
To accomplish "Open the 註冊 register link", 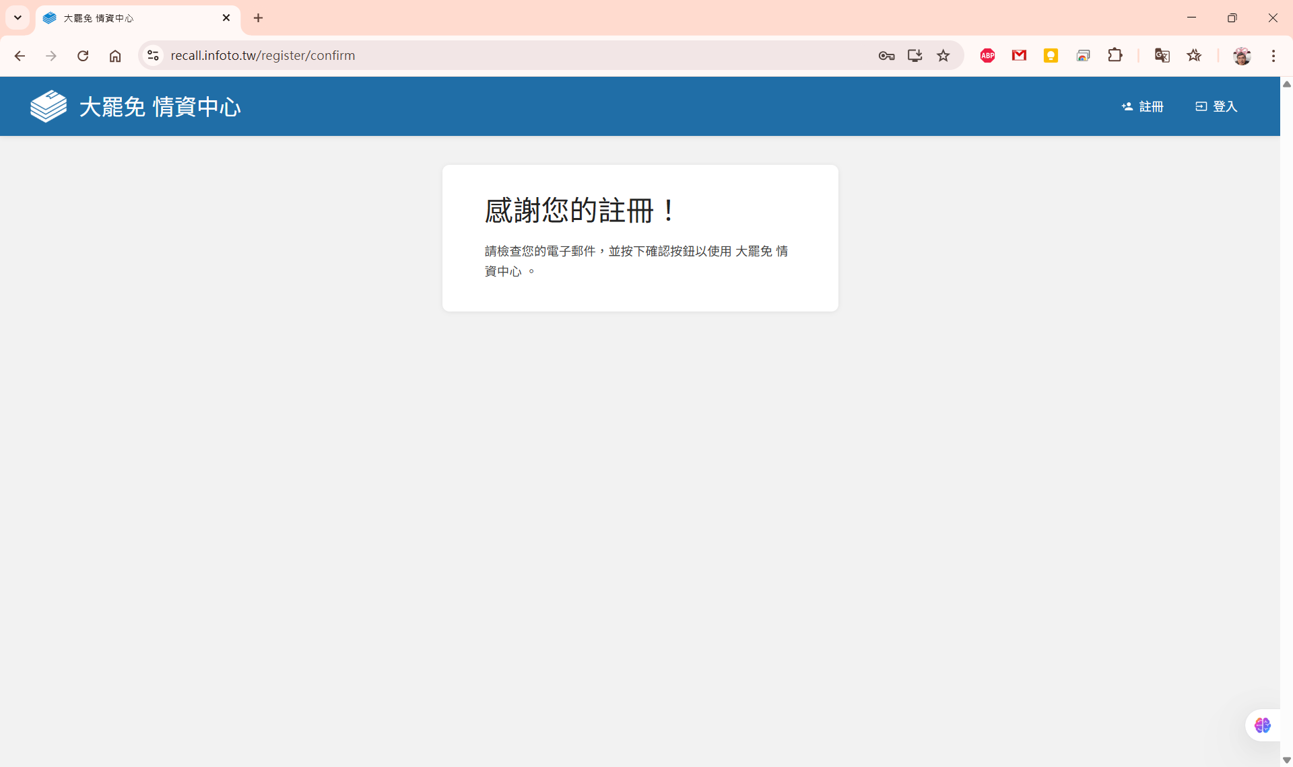I will pos(1143,106).
